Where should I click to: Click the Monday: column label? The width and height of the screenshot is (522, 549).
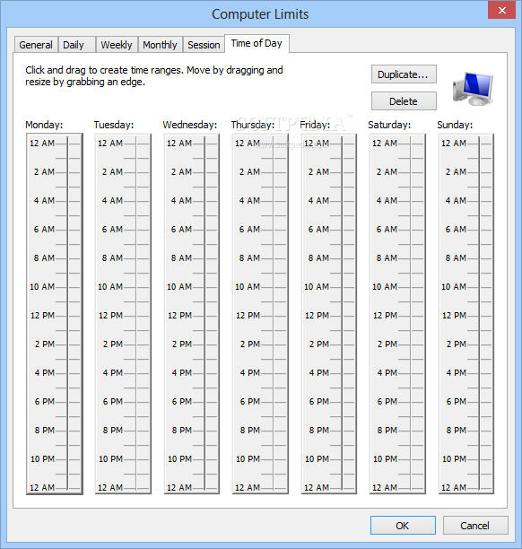click(44, 125)
